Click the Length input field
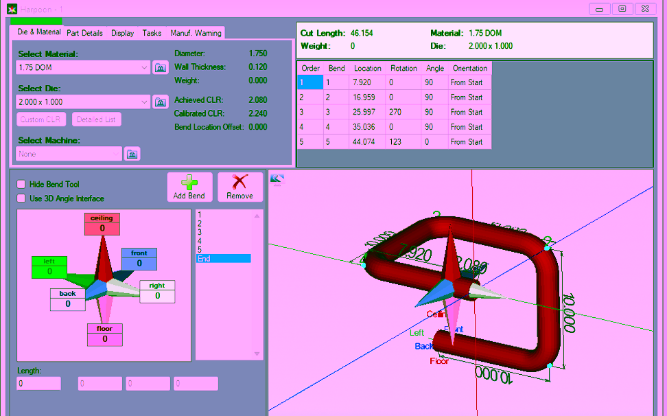This screenshot has width=667, height=416. [38, 384]
